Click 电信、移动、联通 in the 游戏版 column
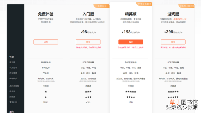The height and width of the screenshot is (113, 201). [x=173, y=73]
